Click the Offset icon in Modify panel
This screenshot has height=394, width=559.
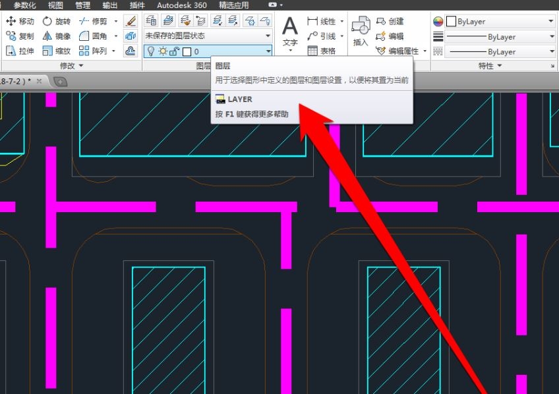131,51
